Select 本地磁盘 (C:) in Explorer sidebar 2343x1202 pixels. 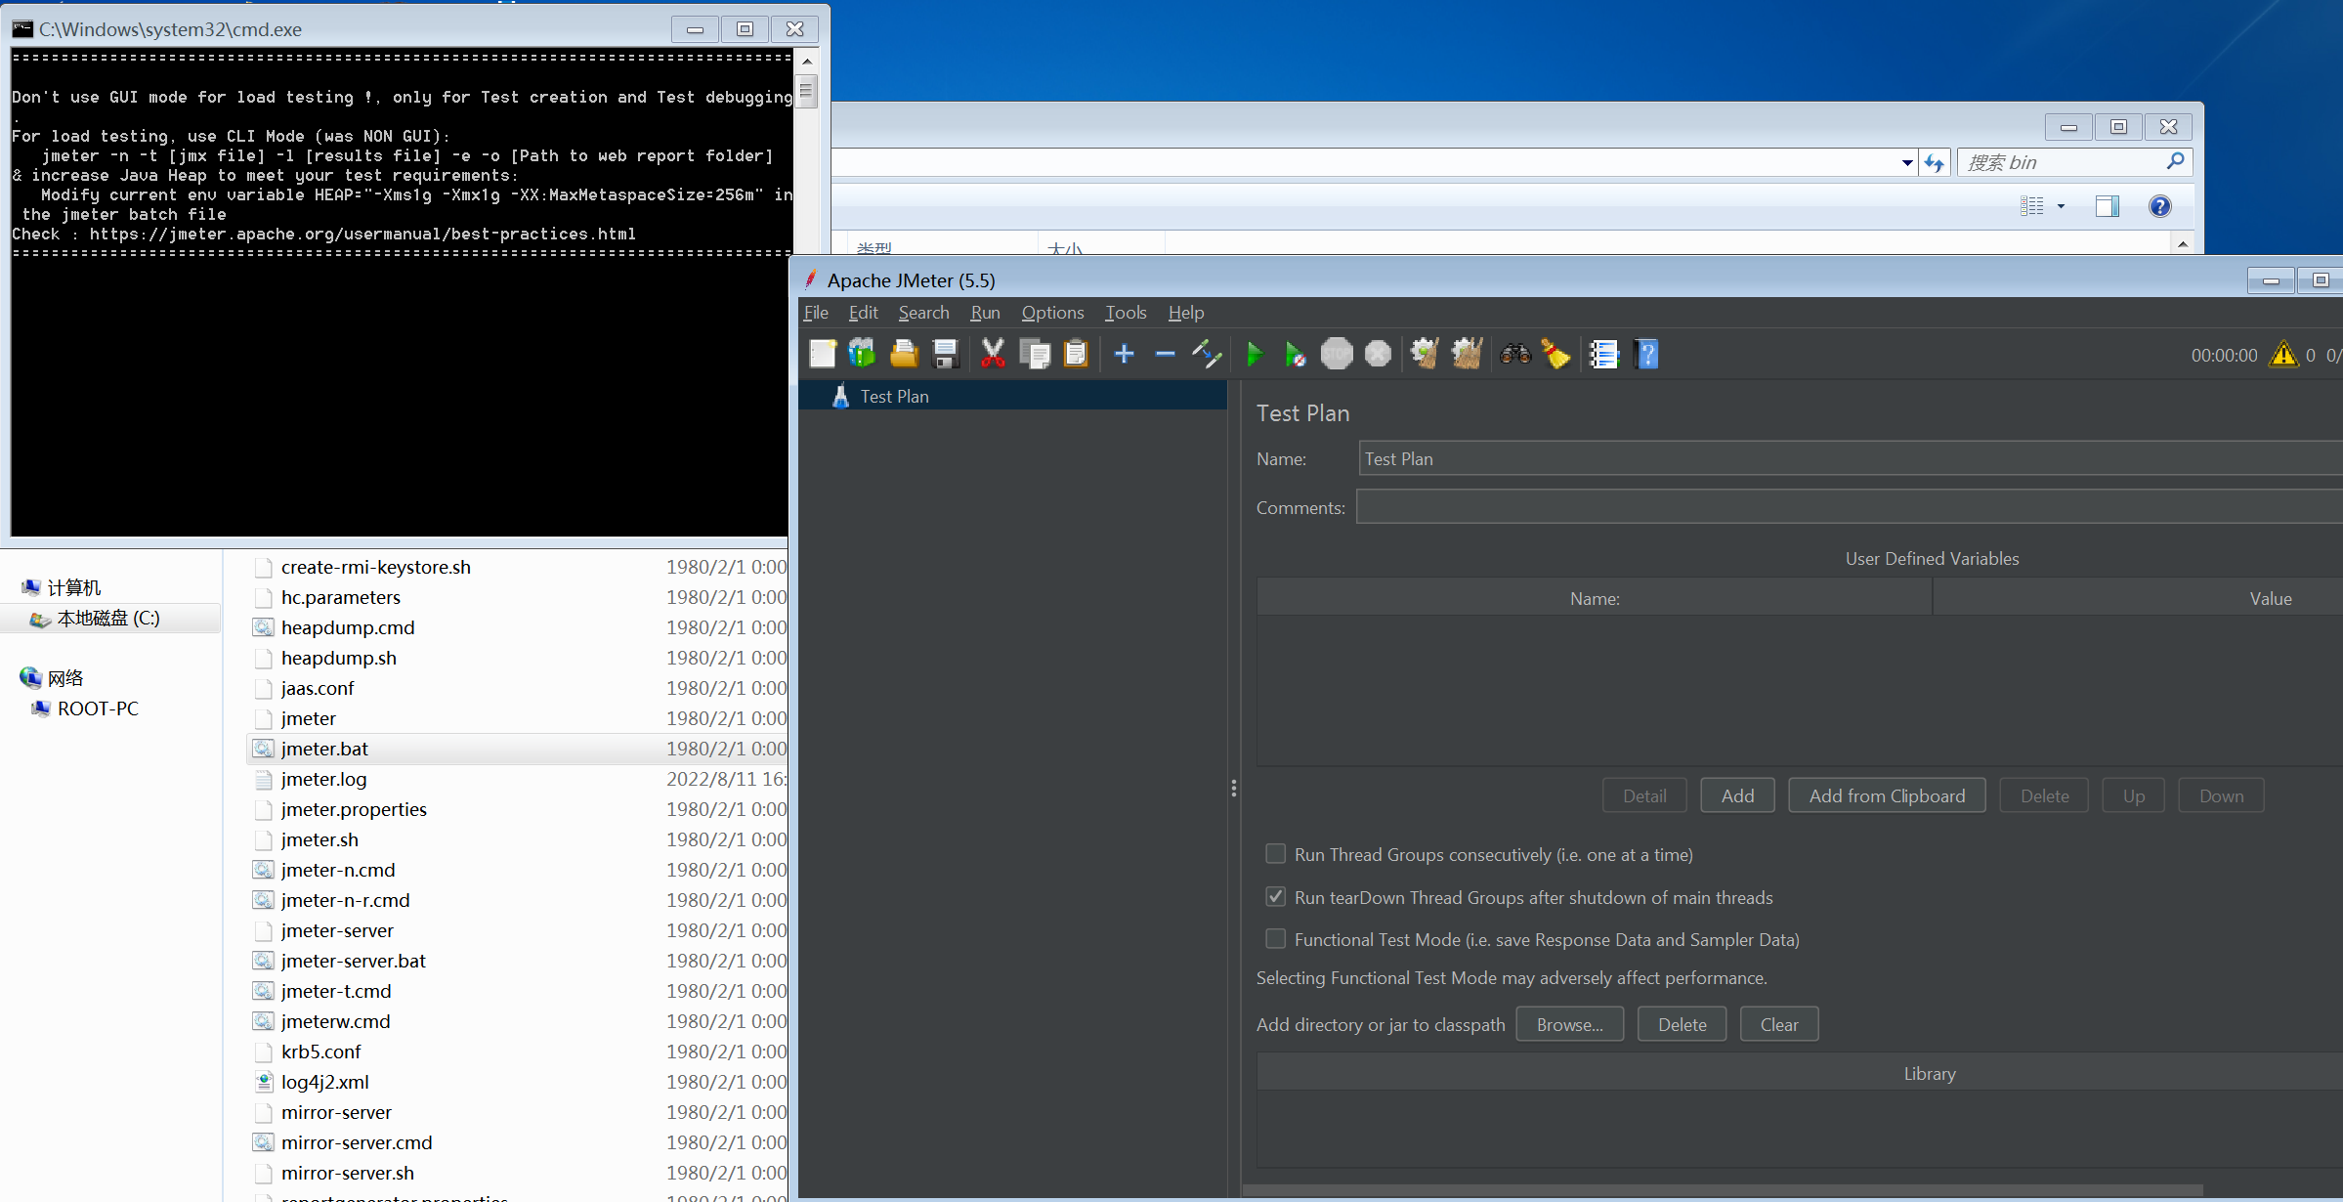coord(107,618)
